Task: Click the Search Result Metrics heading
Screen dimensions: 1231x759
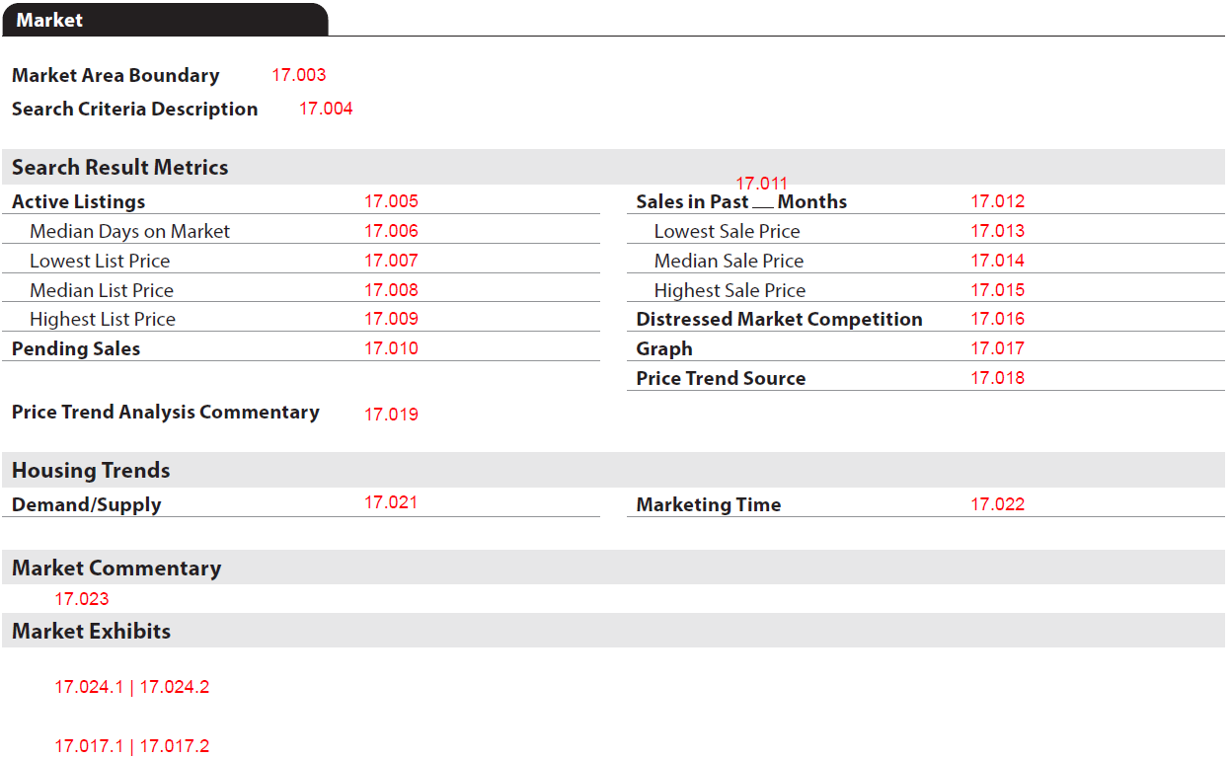Action: click(x=120, y=168)
